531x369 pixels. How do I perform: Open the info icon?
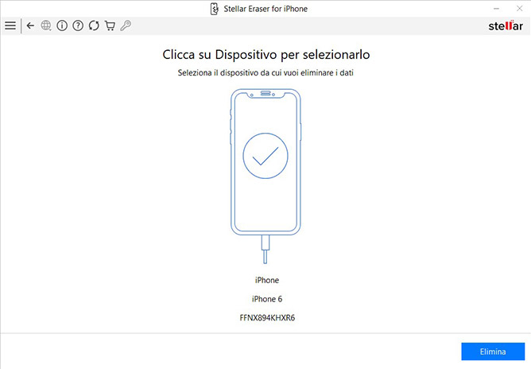(x=62, y=25)
